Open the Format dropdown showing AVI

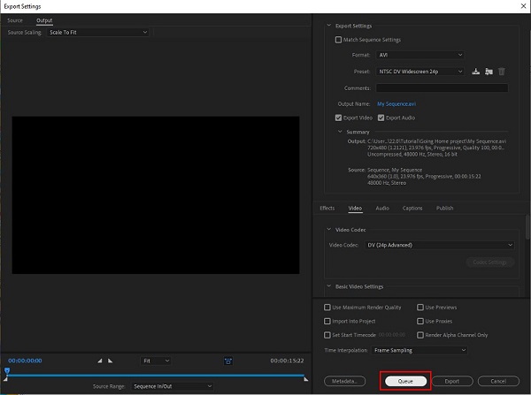coord(419,55)
